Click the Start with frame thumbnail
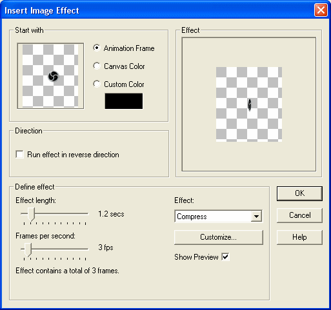 point(50,76)
